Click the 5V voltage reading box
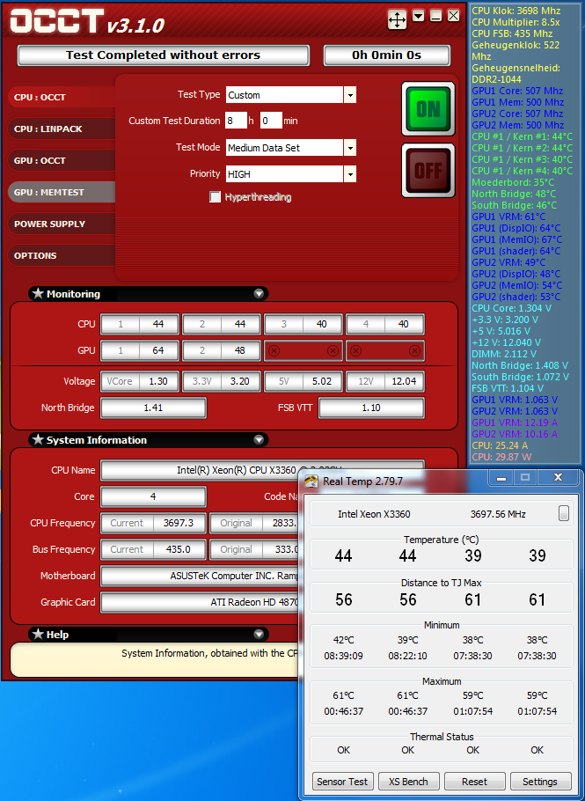The width and height of the screenshot is (585, 801). pyautogui.click(x=303, y=381)
